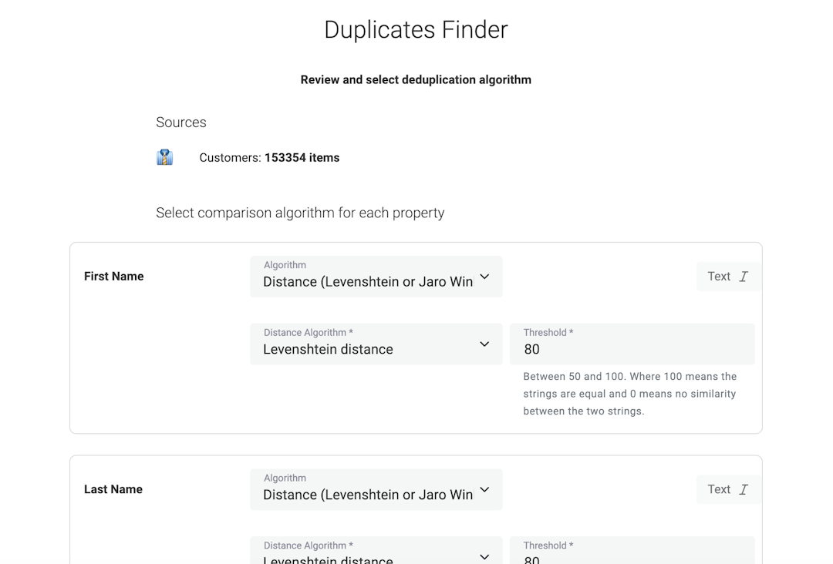
Task: Open the Algorithm dropdown for First Name
Action: click(376, 277)
